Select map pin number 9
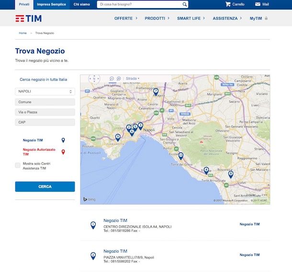Screen dimensions: 292x275 (118, 138)
